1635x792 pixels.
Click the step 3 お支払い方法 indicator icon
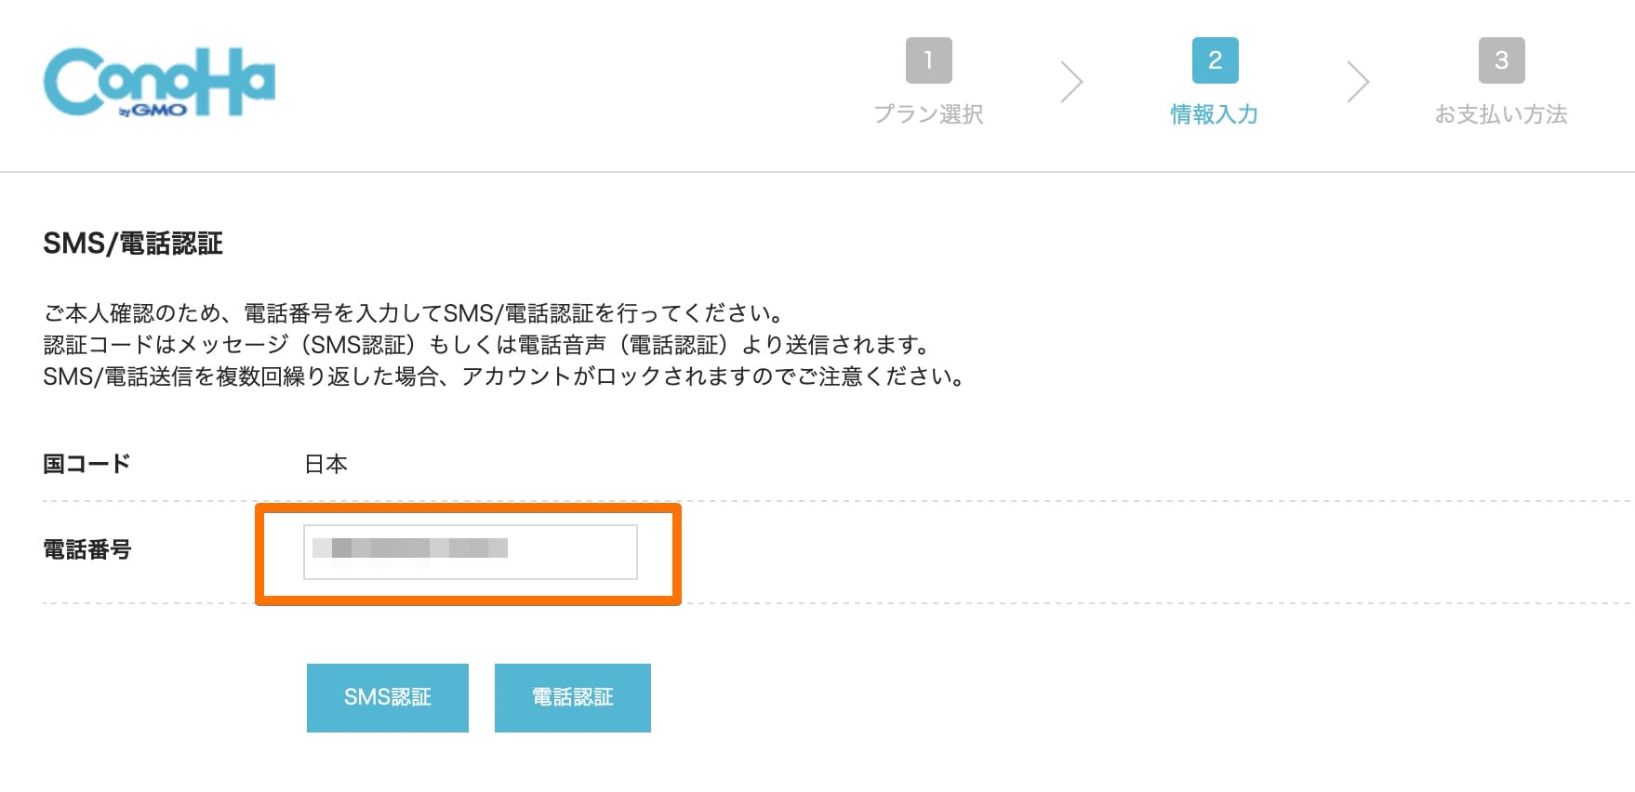[x=1500, y=60]
